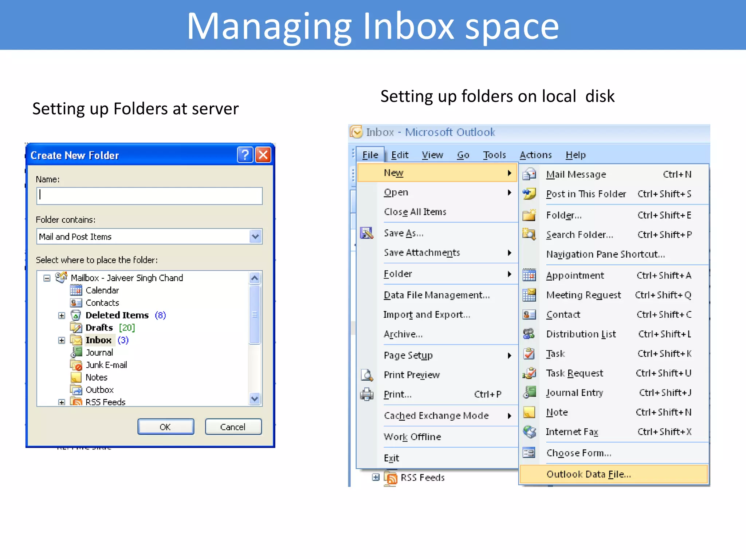
Task: Open Cached Exchange Mode submenu
Action: 437,416
